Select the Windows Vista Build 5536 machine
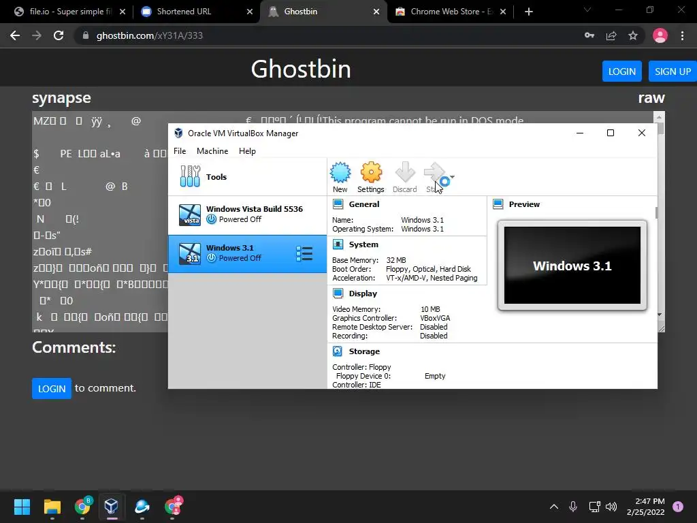The image size is (697, 523). coord(247,215)
